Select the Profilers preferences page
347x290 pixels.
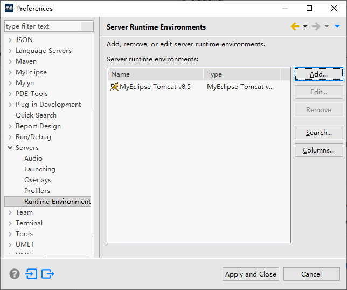point(37,191)
